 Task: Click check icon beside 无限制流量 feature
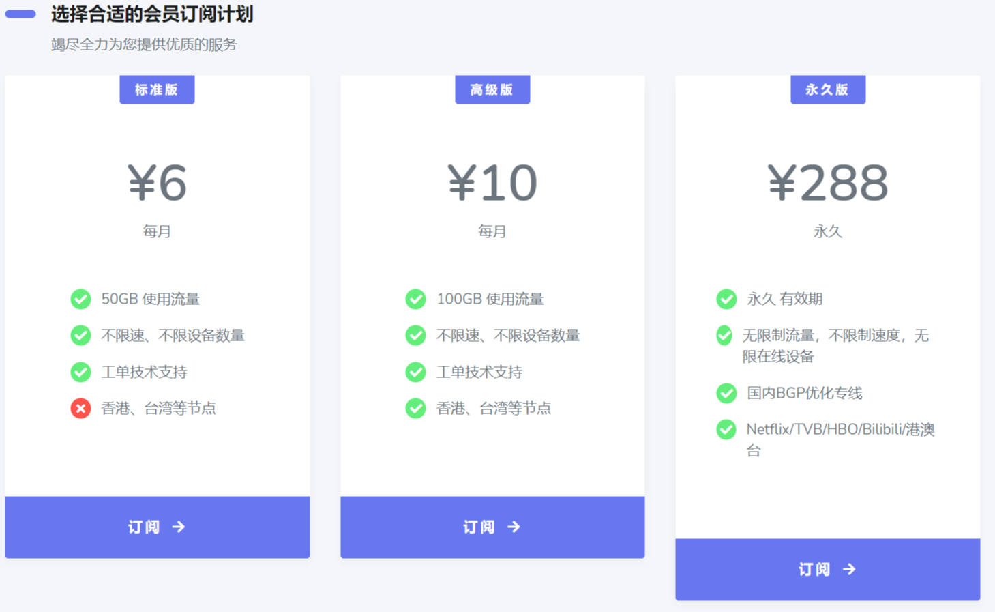pyautogui.click(x=724, y=336)
